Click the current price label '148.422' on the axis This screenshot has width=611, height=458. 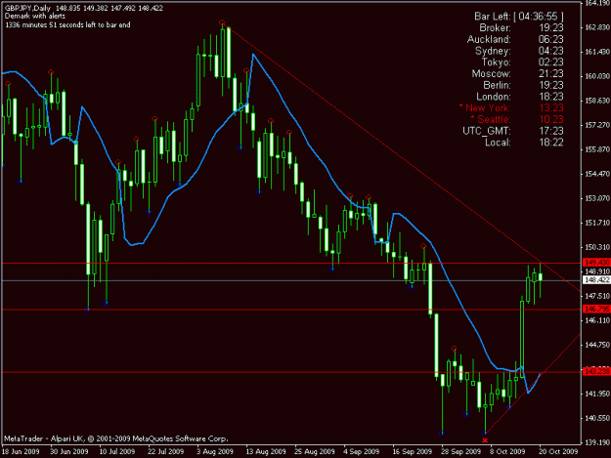click(596, 280)
